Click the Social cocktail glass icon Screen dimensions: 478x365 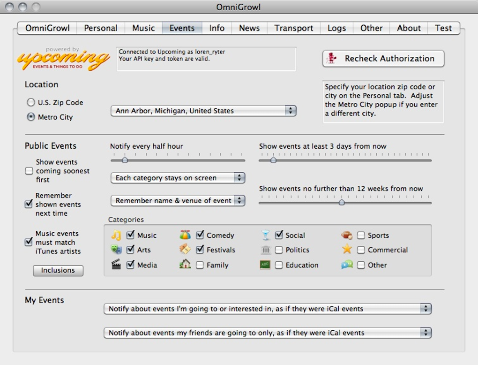coord(266,235)
